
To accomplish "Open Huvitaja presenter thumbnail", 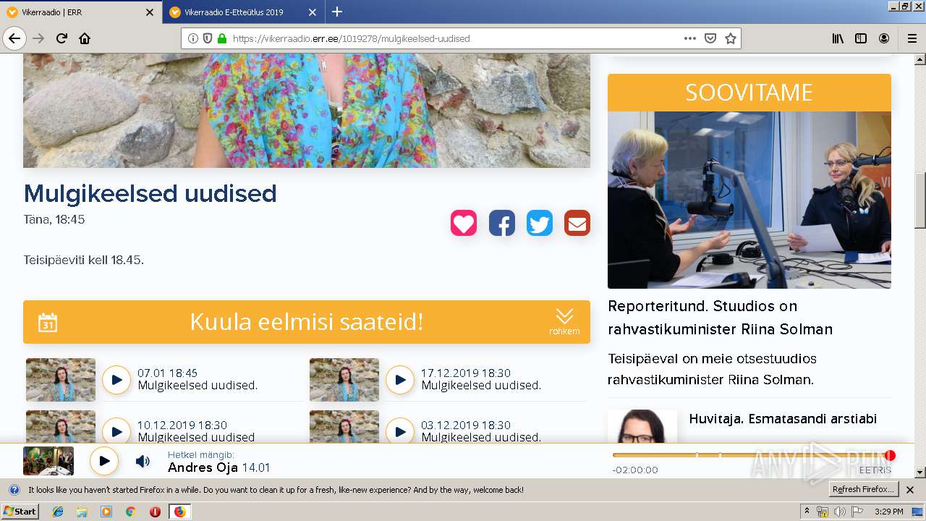I will [x=642, y=426].
